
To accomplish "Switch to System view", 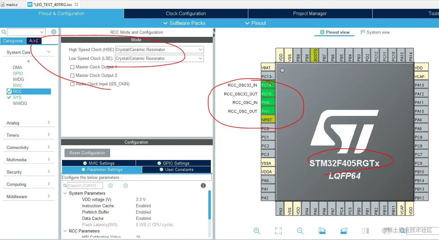I will pos(375,32).
